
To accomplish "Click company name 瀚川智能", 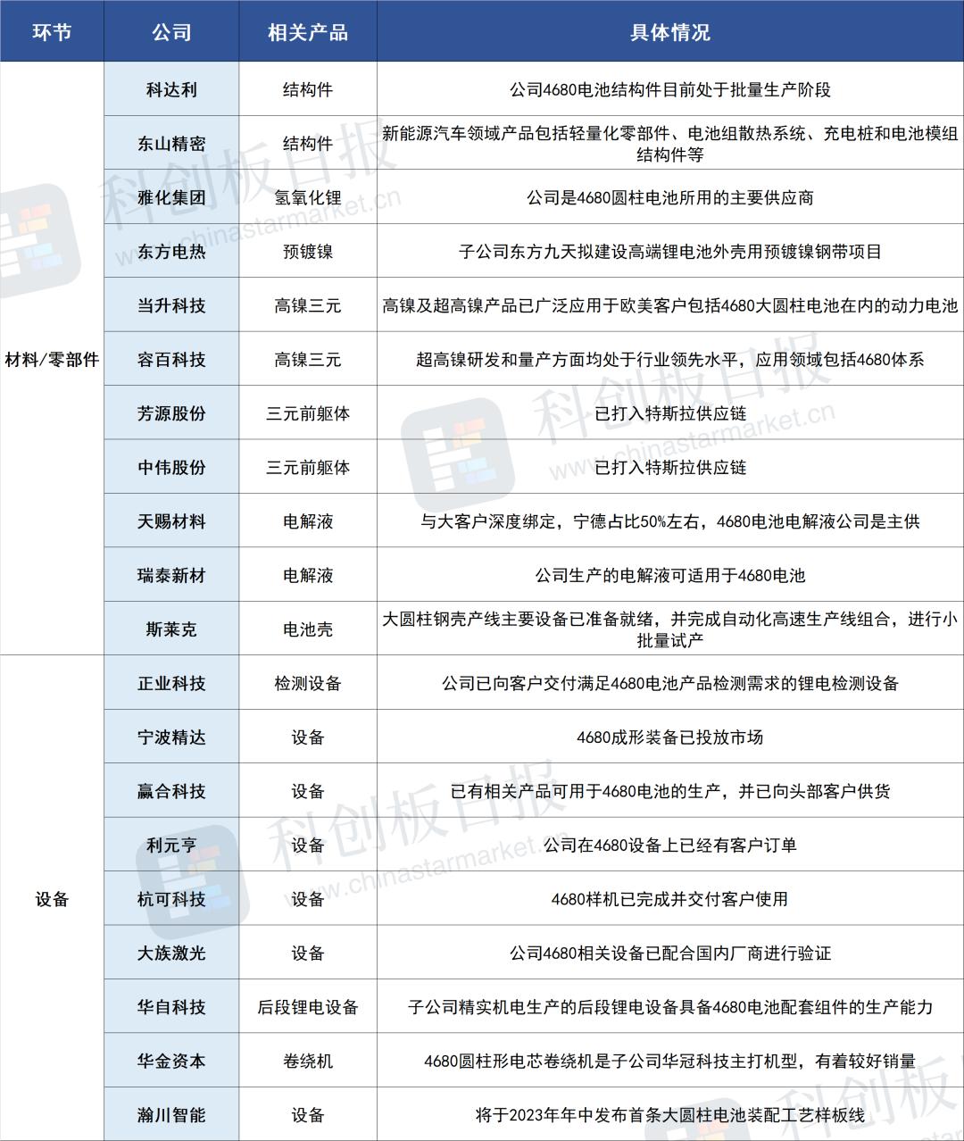I will (171, 1115).
